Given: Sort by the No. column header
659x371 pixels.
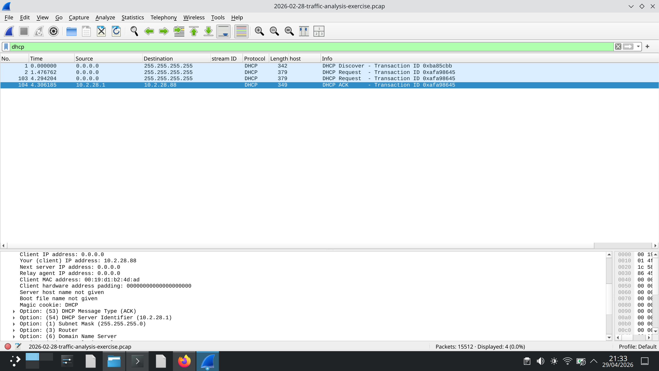Looking at the screenshot, I should click(14, 59).
